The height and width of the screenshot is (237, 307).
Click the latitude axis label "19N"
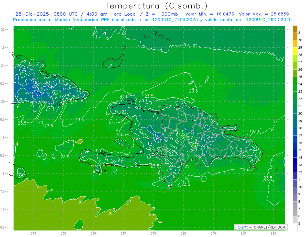point(4,138)
